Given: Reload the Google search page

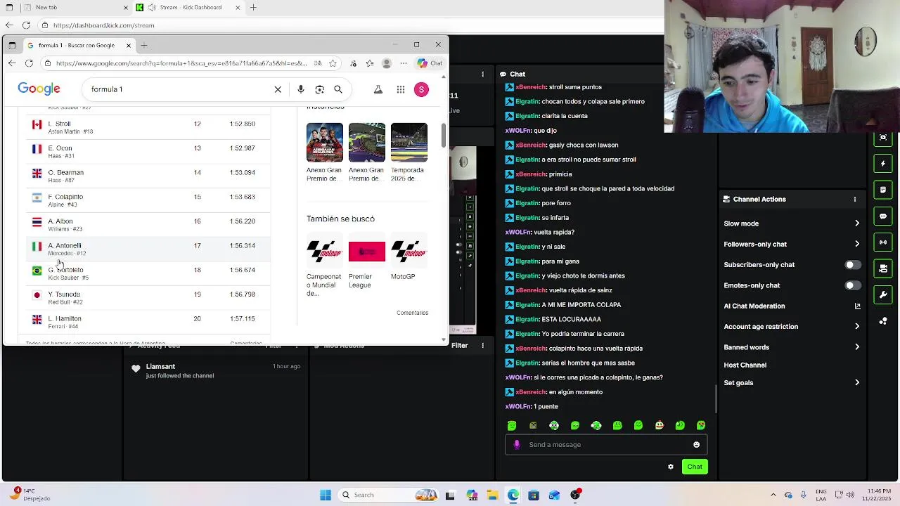Looking at the screenshot, I should tap(29, 63).
